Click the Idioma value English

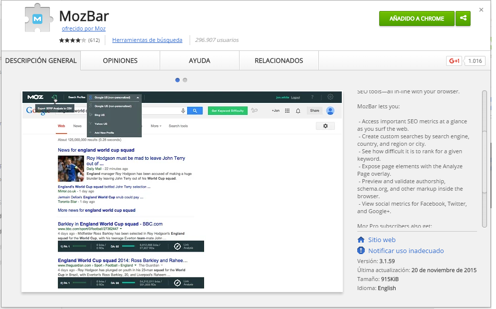(387, 288)
